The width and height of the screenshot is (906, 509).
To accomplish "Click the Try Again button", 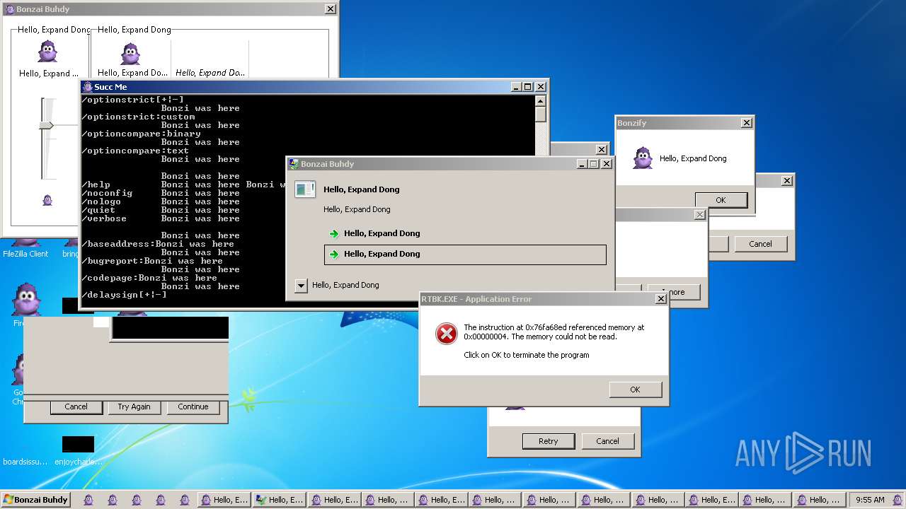I will click(x=134, y=407).
